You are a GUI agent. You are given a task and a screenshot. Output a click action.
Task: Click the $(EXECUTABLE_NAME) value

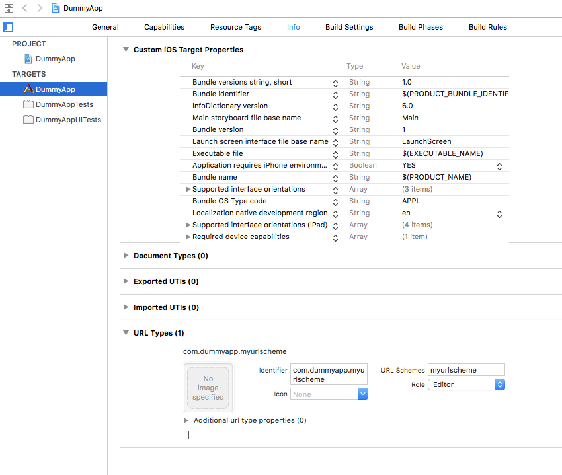[442, 153]
